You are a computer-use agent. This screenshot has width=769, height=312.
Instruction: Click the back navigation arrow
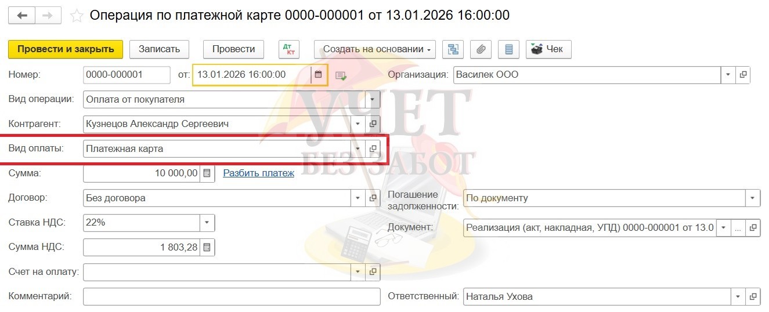(22, 16)
